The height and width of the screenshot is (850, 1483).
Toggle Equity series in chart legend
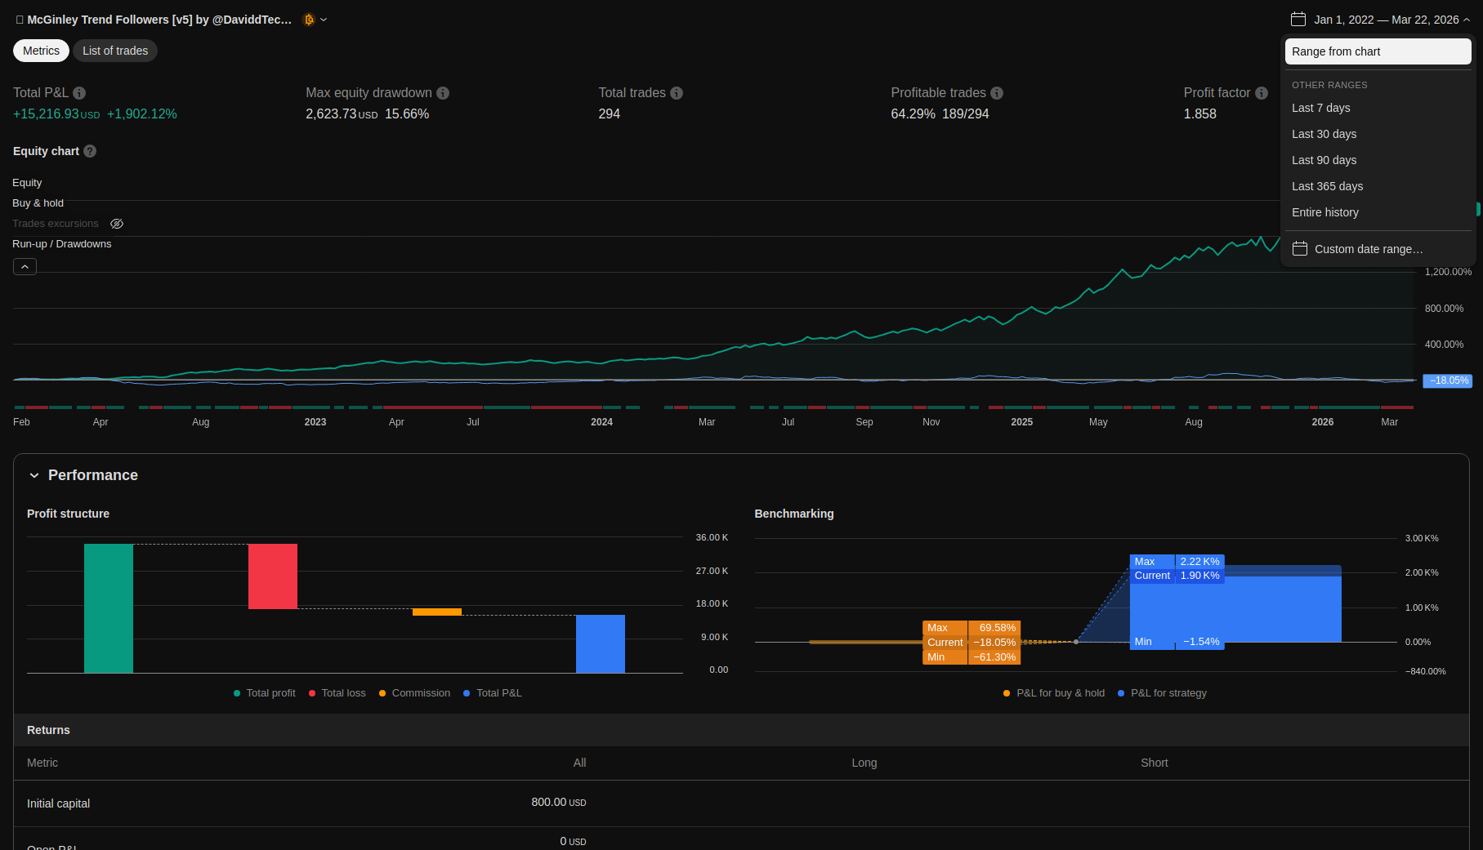coord(27,183)
